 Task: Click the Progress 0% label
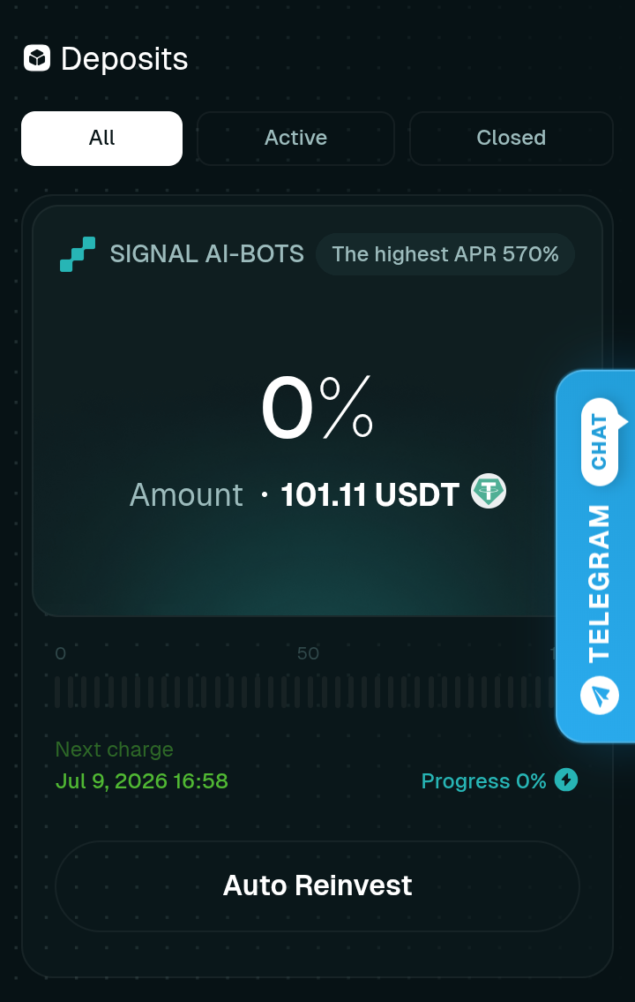coord(484,781)
